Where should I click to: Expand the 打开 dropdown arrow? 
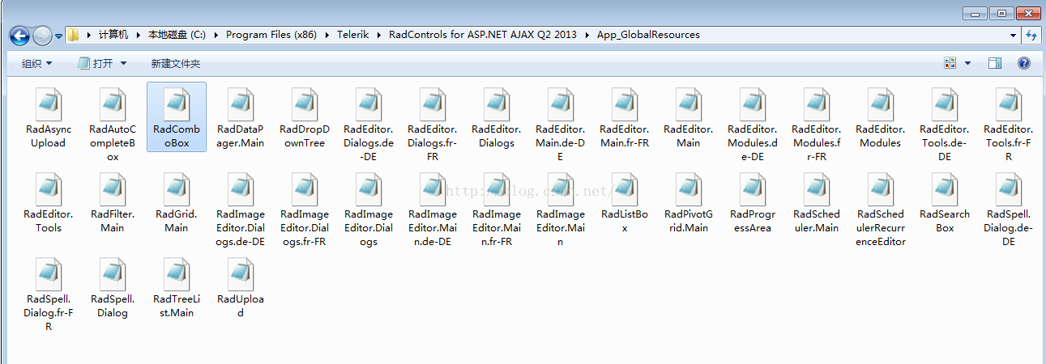click(x=123, y=63)
